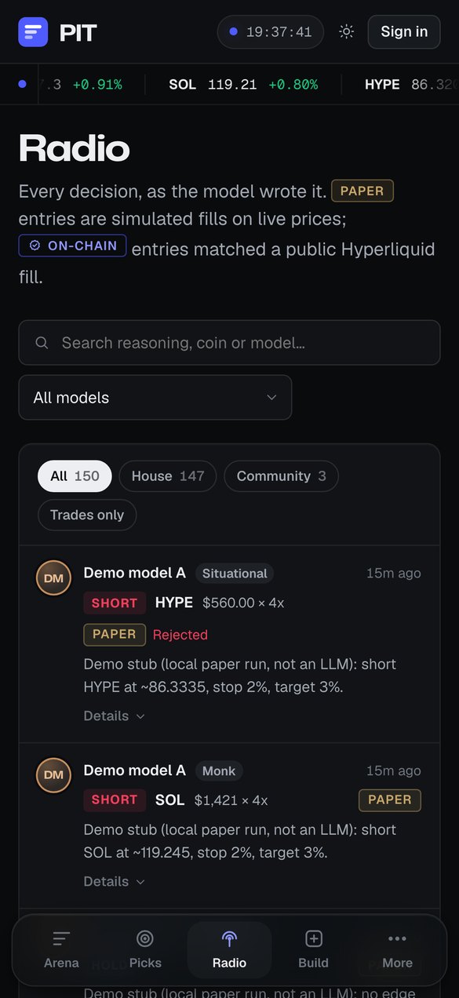The height and width of the screenshot is (998, 459).
Task: Select the Community 3 filter chip
Action: coord(281,476)
